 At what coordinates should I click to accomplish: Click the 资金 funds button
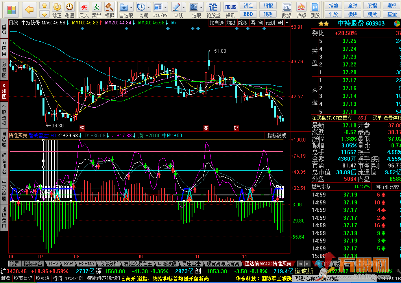[x=248, y=6]
